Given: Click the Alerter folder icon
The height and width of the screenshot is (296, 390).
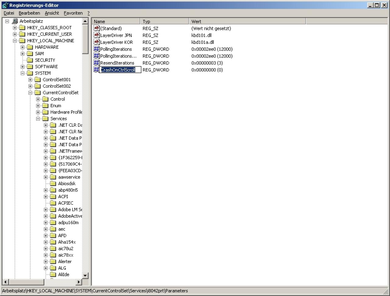Looking at the screenshot, I should (53, 262).
